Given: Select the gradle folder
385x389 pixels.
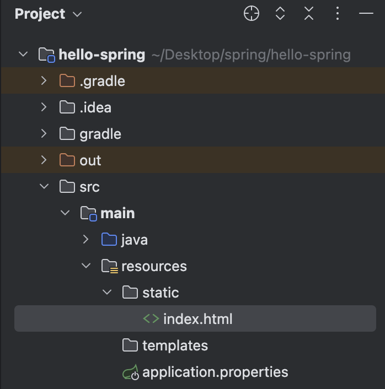Looking at the screenshot, I should pyautogui.click(x=100, y=134).
